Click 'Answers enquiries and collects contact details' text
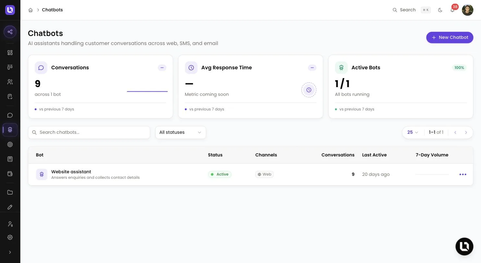 95,177
